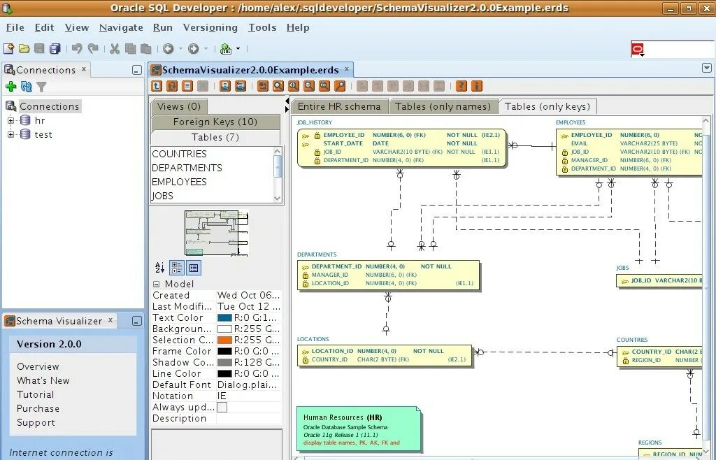Click the orange Info icon
This screenshot has height=460, width=716.
click(477, 86)
